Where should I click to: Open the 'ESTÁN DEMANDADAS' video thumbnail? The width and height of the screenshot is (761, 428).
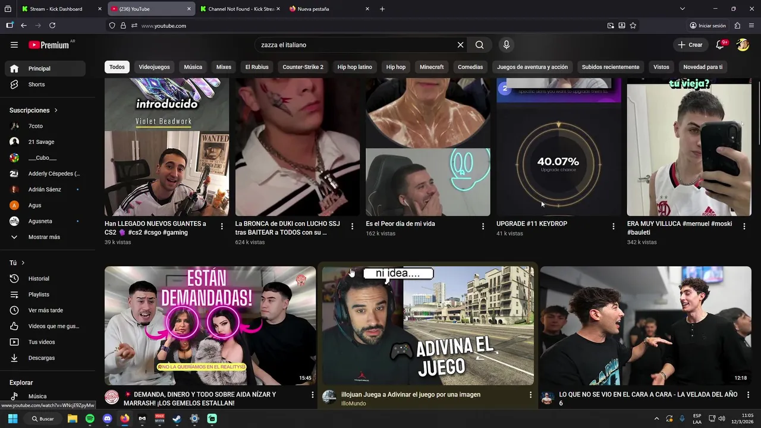pos(210,326)
